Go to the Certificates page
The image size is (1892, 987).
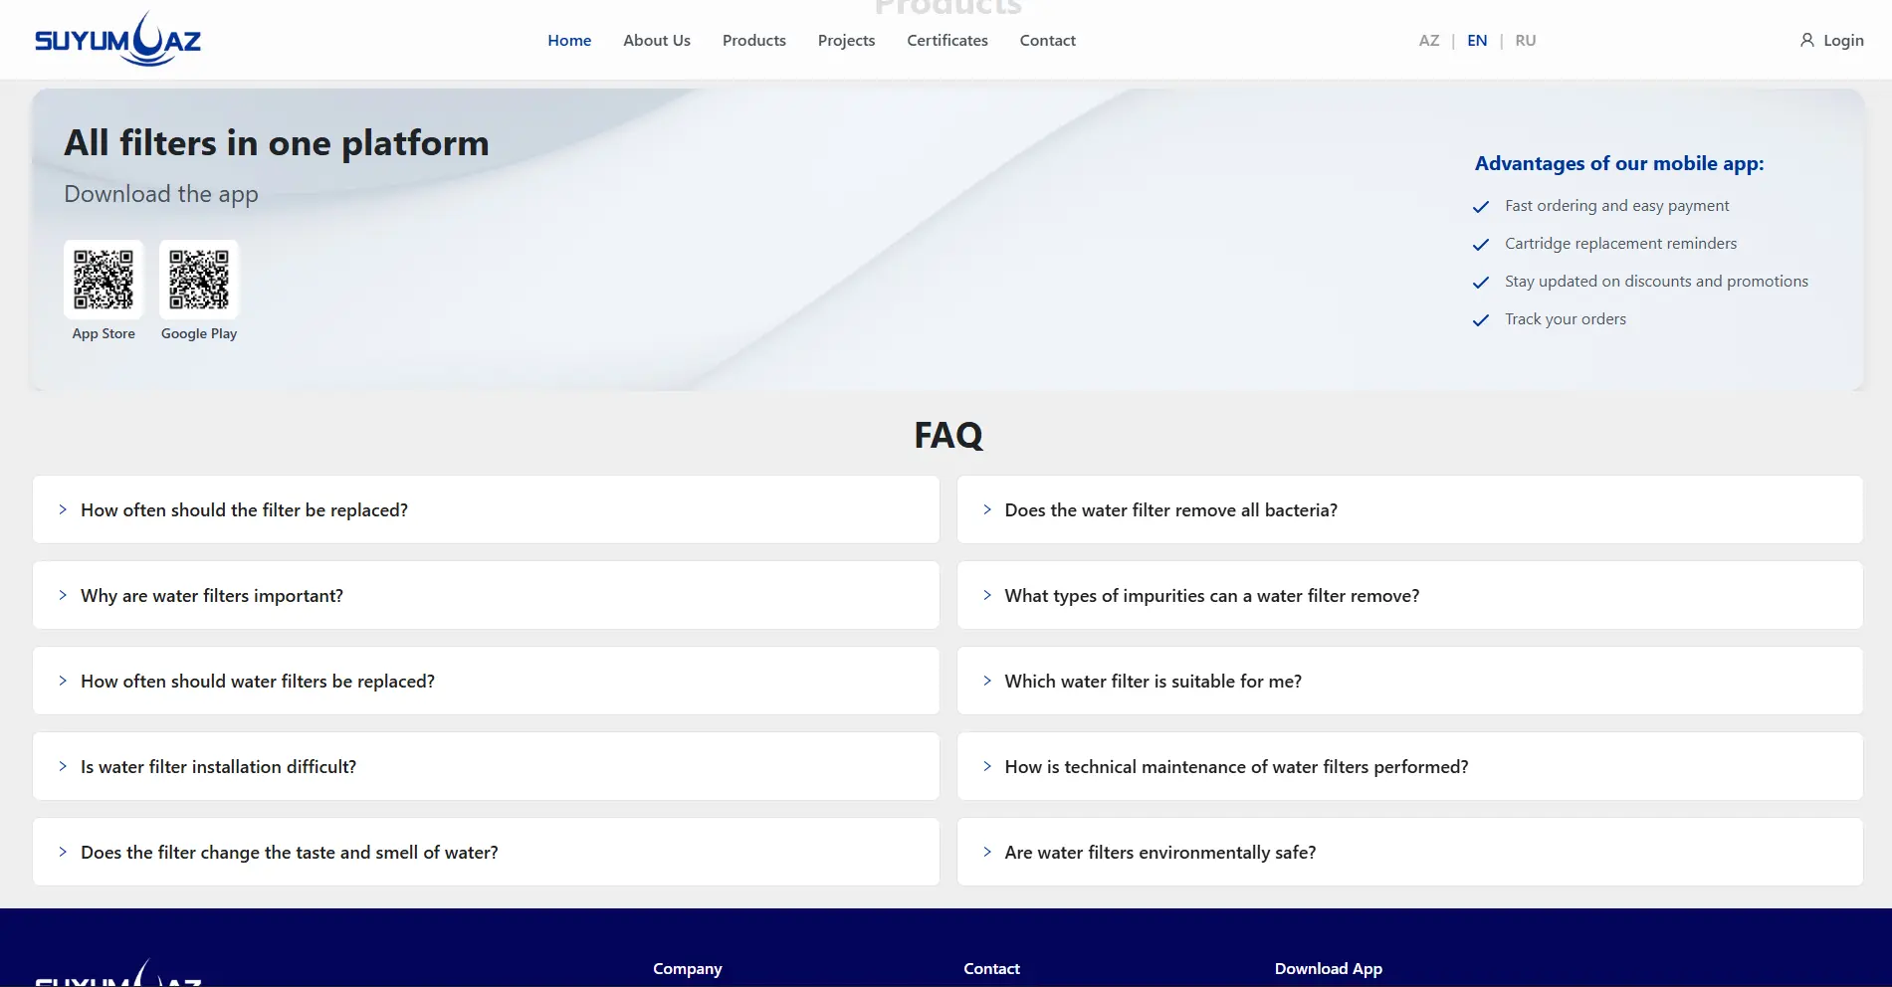(x=946, y=41)
